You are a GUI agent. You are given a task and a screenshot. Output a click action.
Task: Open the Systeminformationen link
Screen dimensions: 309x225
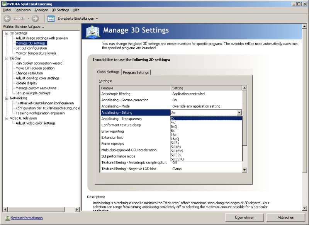point(27,218)
